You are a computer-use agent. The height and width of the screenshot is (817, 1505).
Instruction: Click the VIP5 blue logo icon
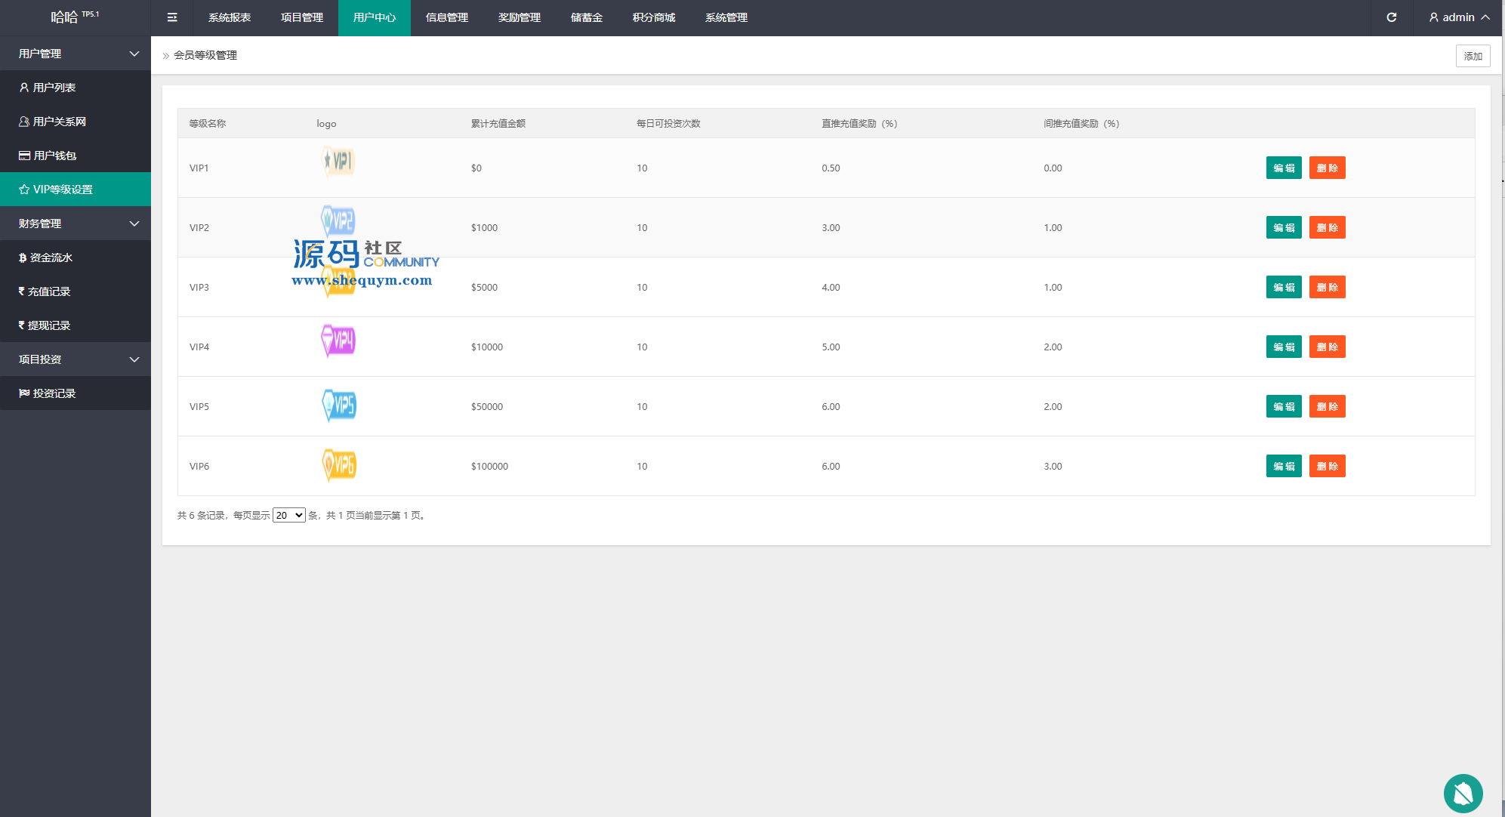339,405
